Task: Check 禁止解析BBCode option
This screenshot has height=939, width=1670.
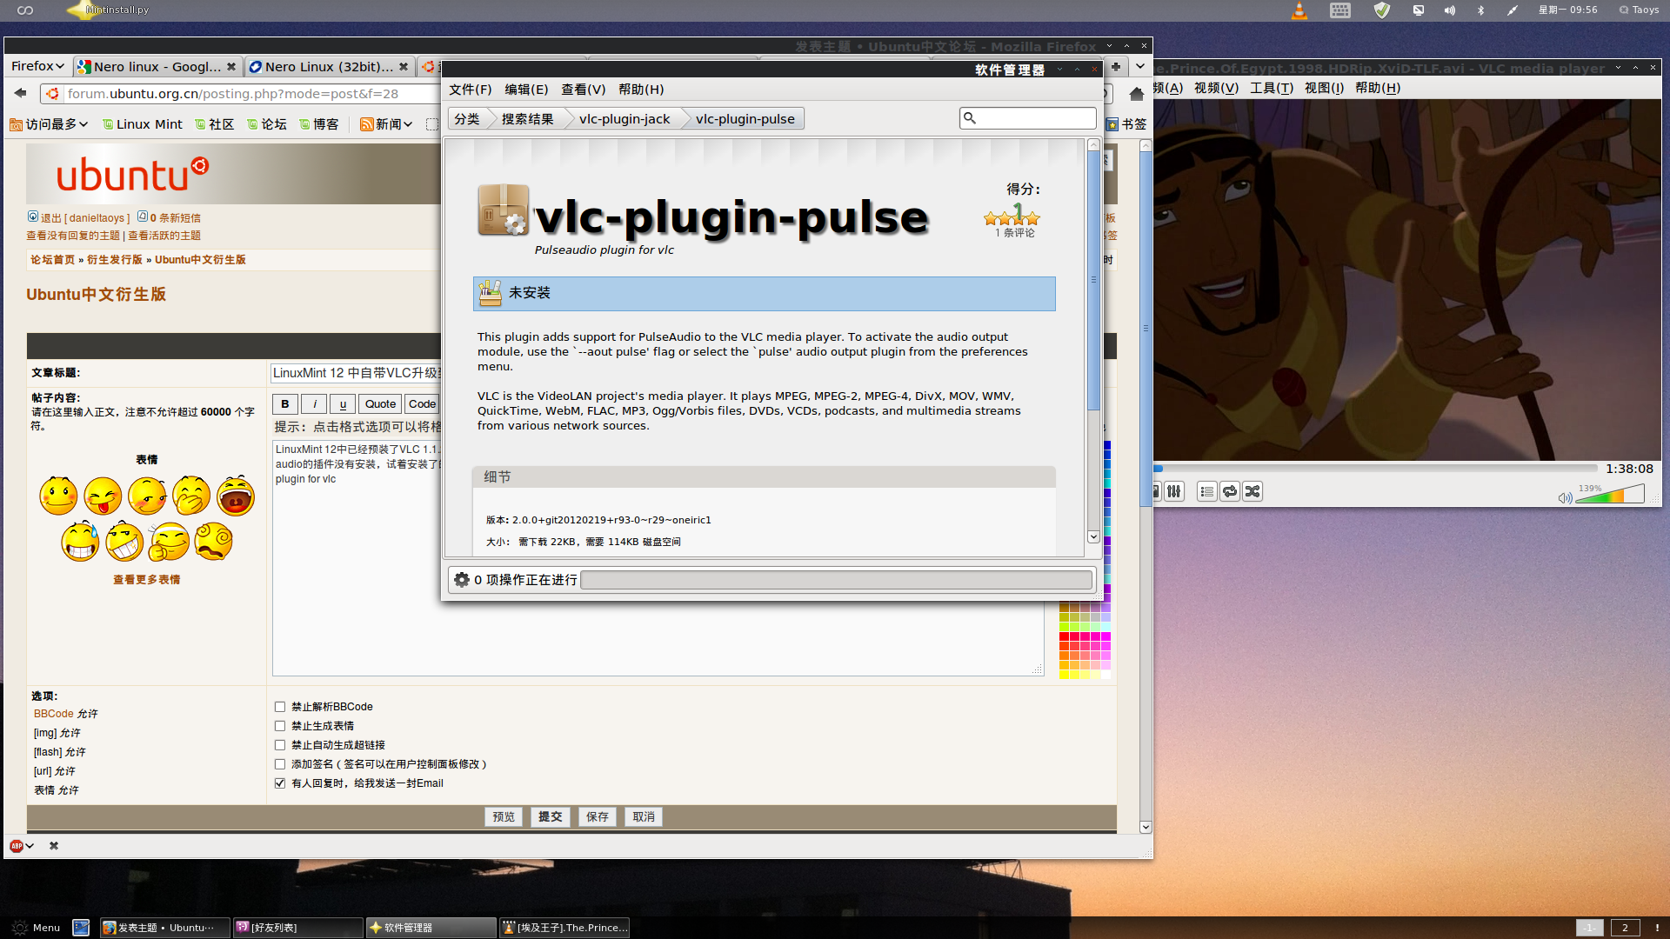Action: point(280,707)
